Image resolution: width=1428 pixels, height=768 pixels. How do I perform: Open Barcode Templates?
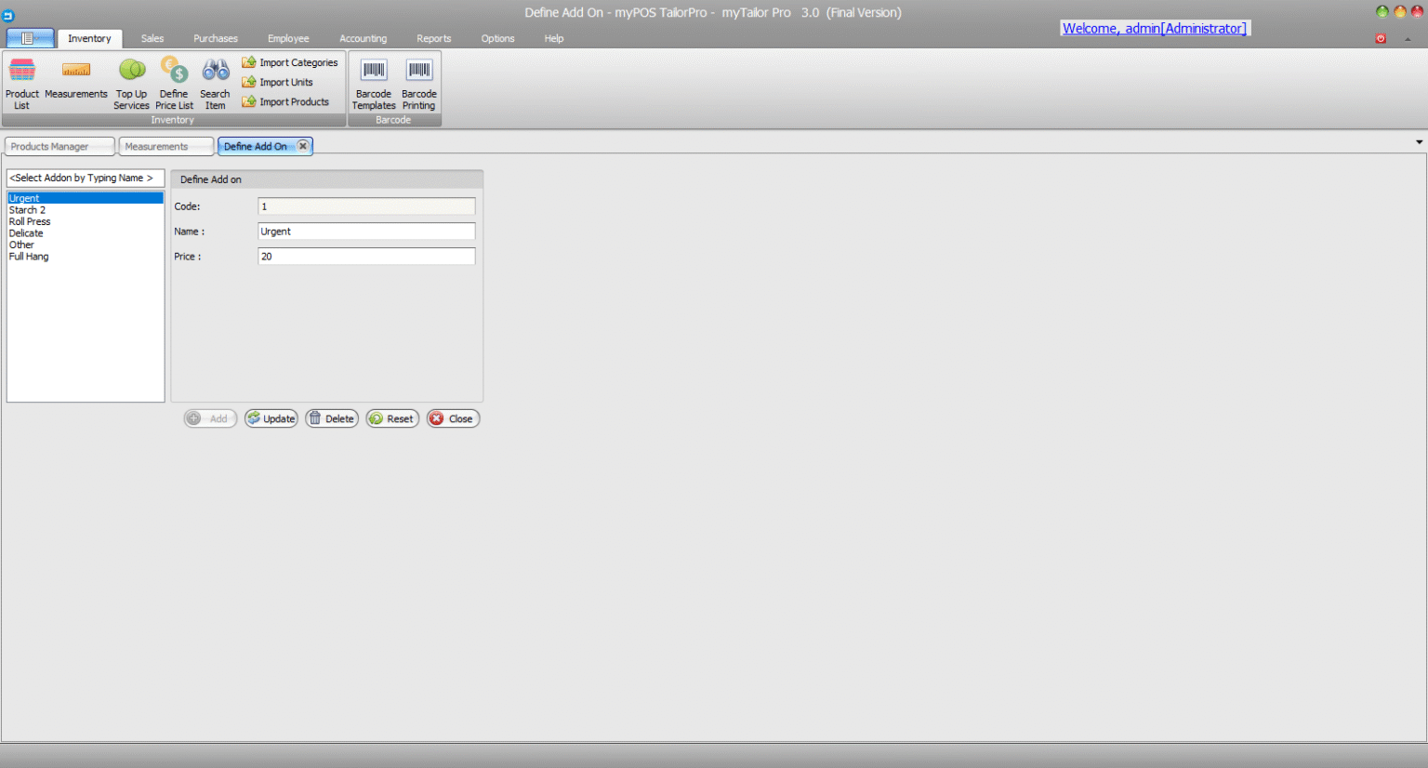374,82
